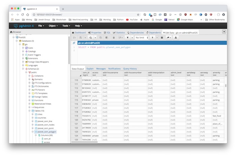The width and height of the screenshot is (236, 156).
Task: Close the query tool panel with the X button
Action: (224, 32)
